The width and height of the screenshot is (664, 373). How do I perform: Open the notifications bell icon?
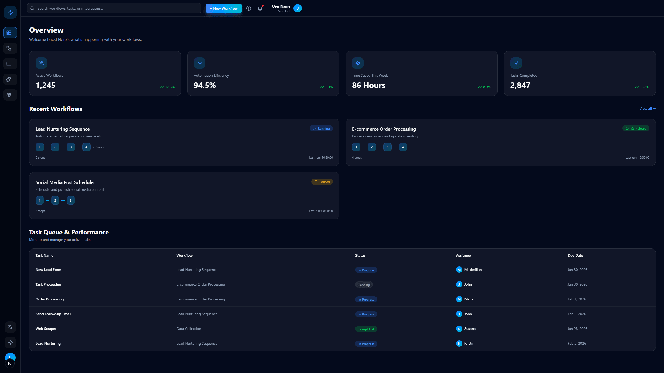tap(260, 8)
